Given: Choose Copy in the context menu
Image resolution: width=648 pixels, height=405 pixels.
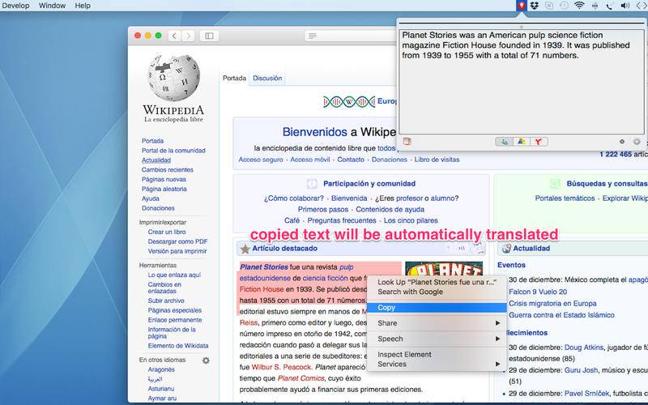Looking at the screenshot, I should 437,308.
